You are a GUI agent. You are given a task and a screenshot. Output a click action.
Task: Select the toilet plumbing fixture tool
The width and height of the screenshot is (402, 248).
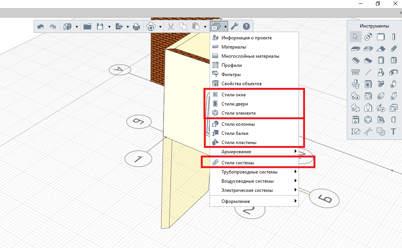[356, 84]
